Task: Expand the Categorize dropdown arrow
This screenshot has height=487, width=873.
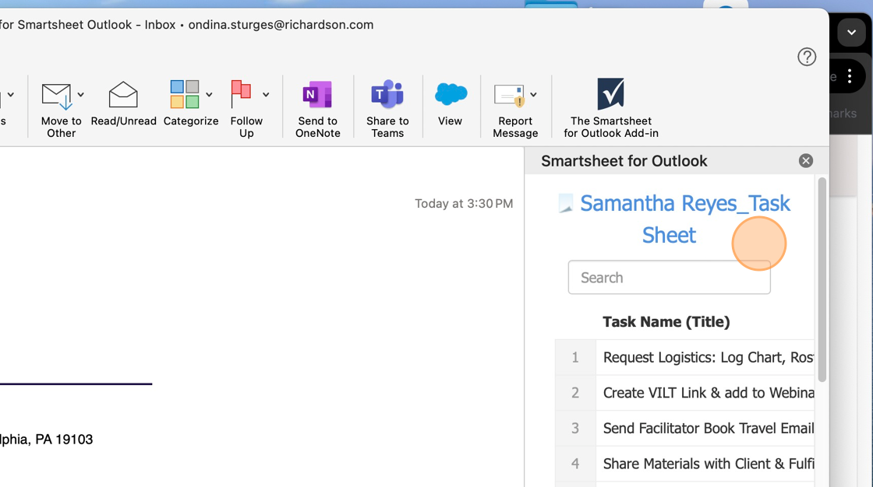Action: (209, 94)
